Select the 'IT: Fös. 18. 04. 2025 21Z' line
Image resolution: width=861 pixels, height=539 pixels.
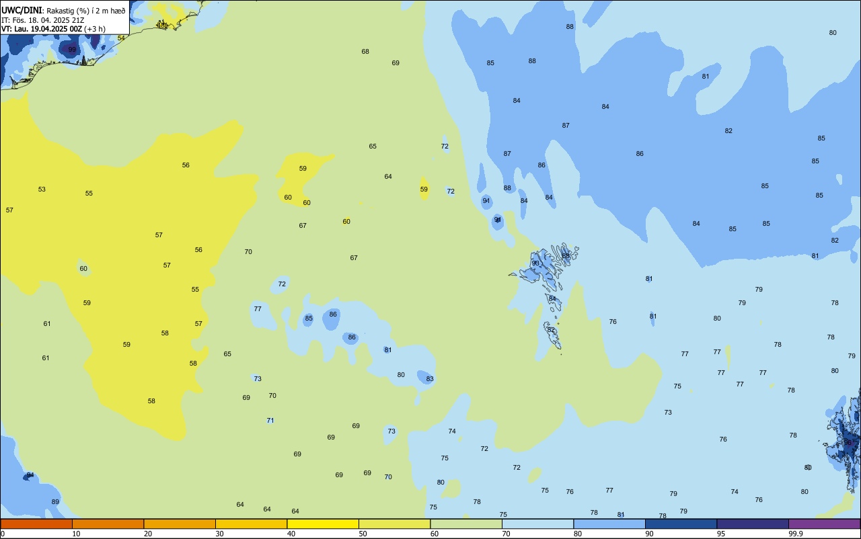tap(42, 20)
